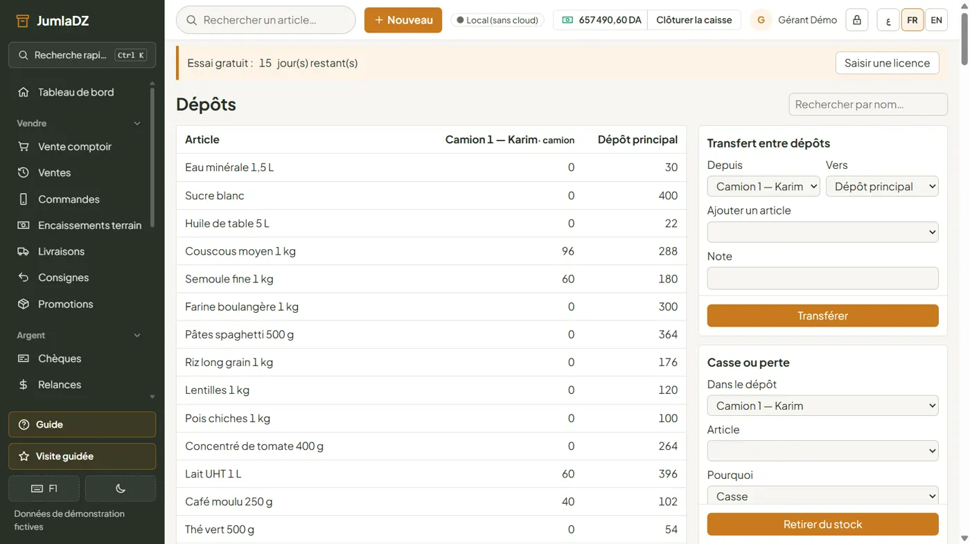Open the lock screen padlock icon
This screenshot has height=544, width=970.
click(857, 20)
